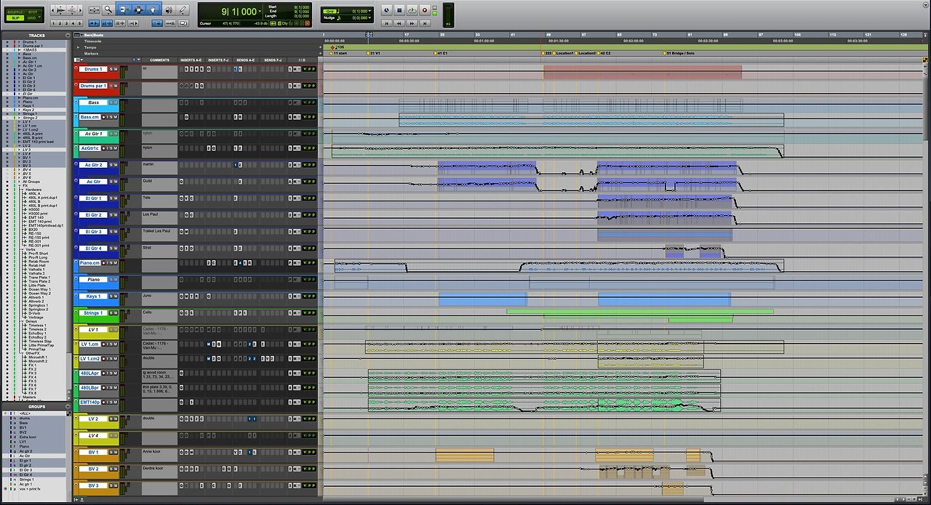Viewport: 931px width, 505px height.
Task: Click the SENDS A-E column header
Action: click(245, 60)
